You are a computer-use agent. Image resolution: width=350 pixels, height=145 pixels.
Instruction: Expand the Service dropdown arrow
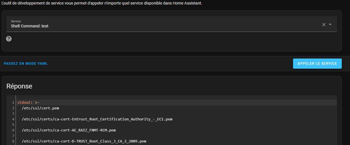tap(330, 25)
